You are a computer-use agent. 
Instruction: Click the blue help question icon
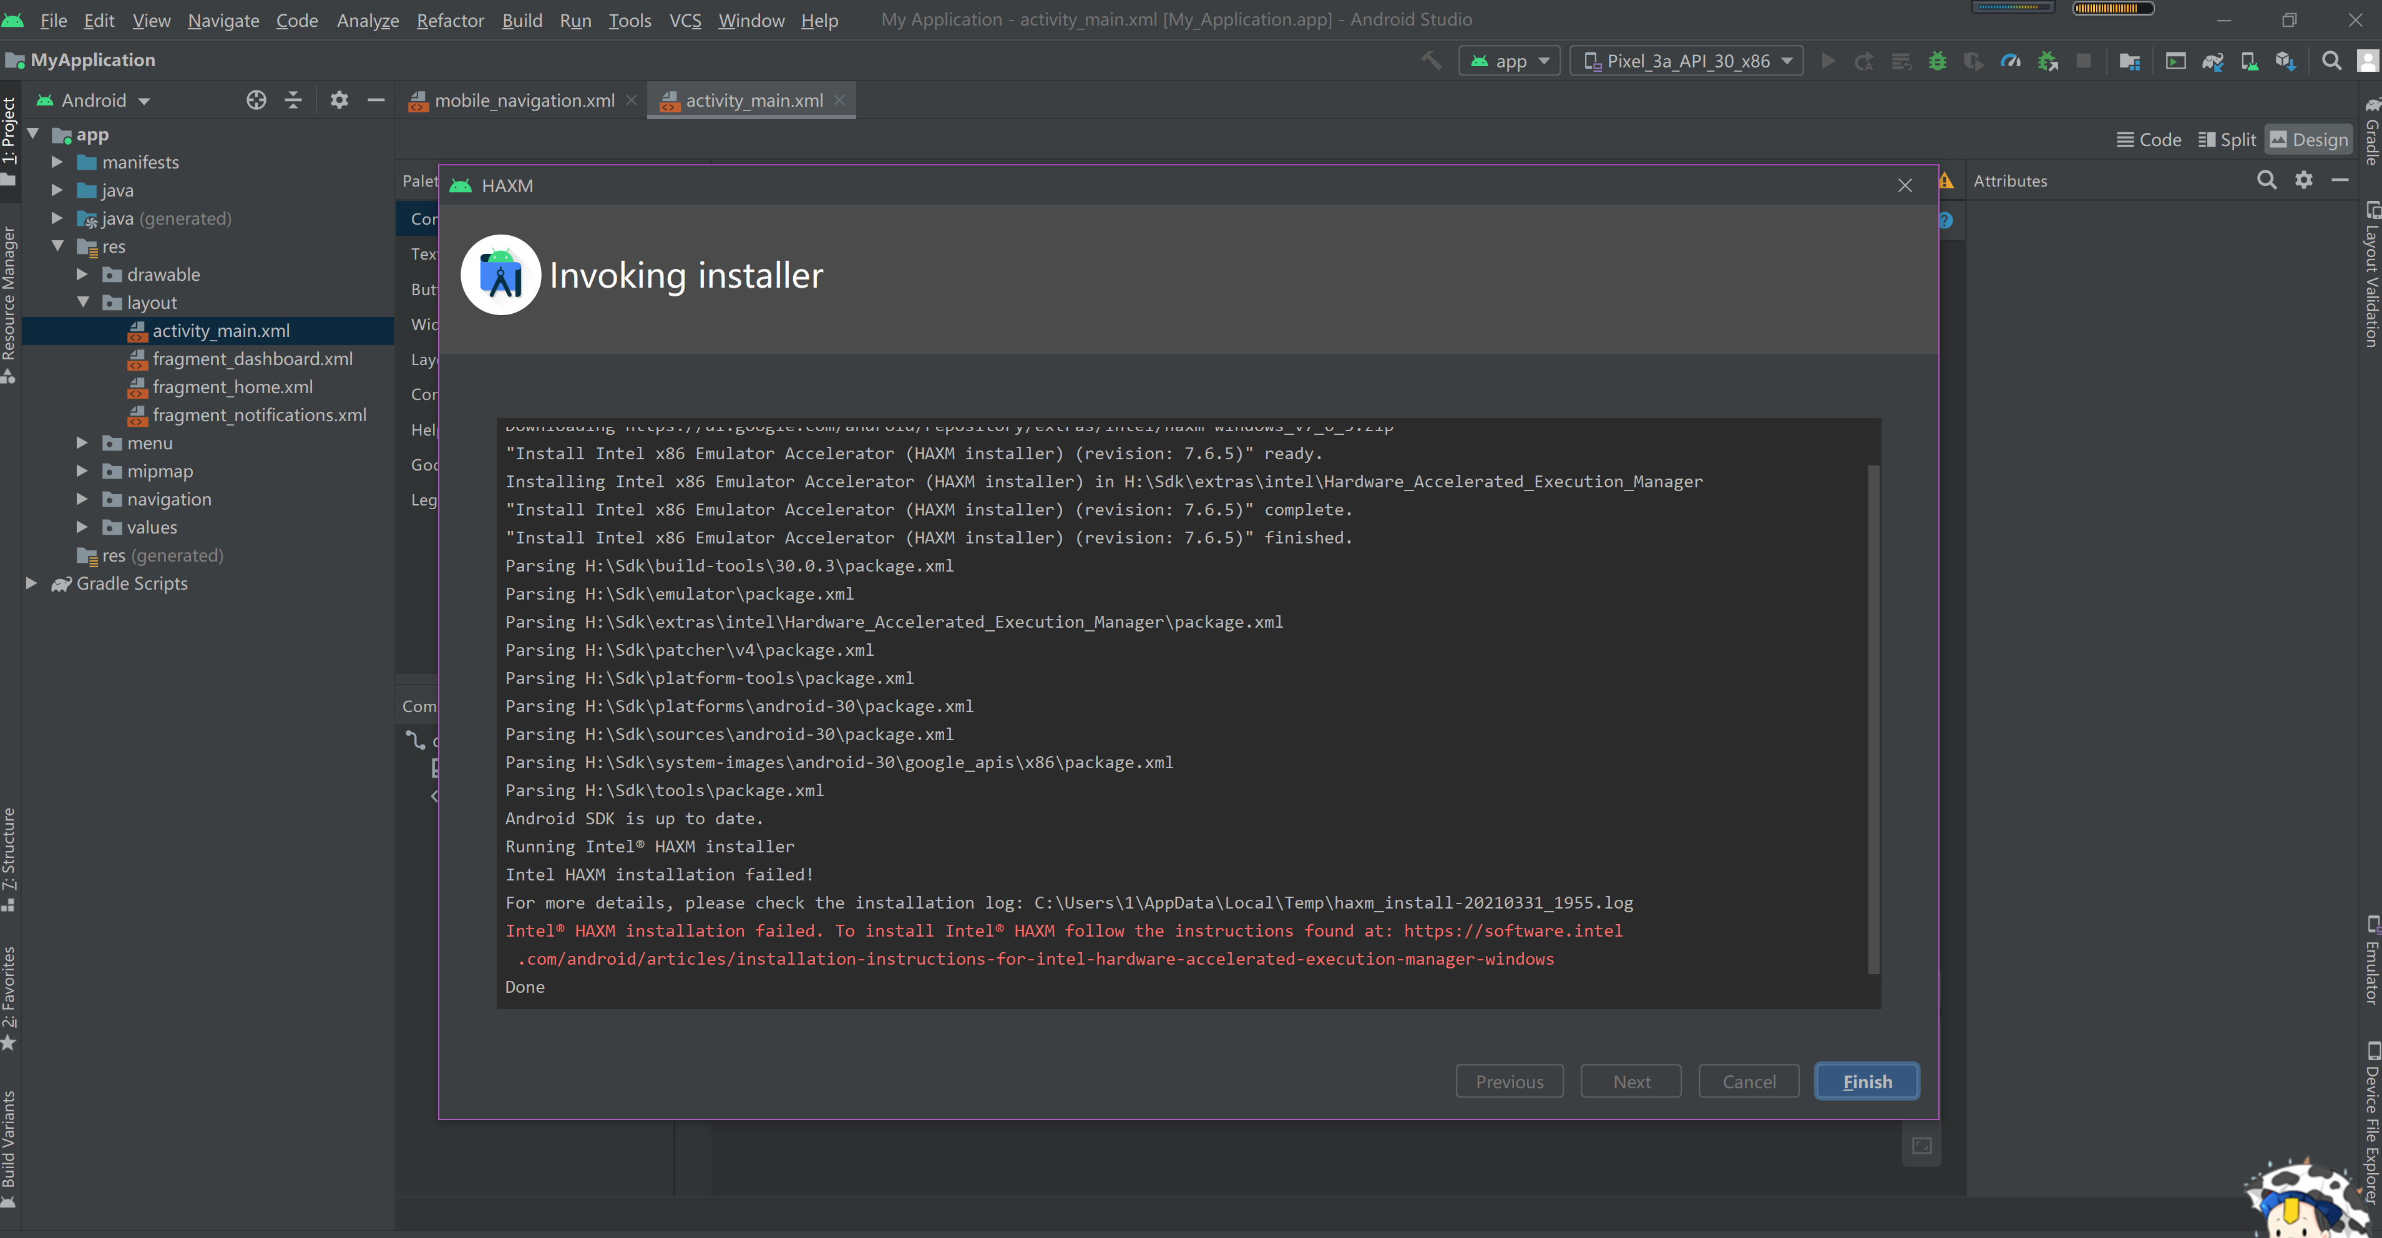[x=1946, y=220]
